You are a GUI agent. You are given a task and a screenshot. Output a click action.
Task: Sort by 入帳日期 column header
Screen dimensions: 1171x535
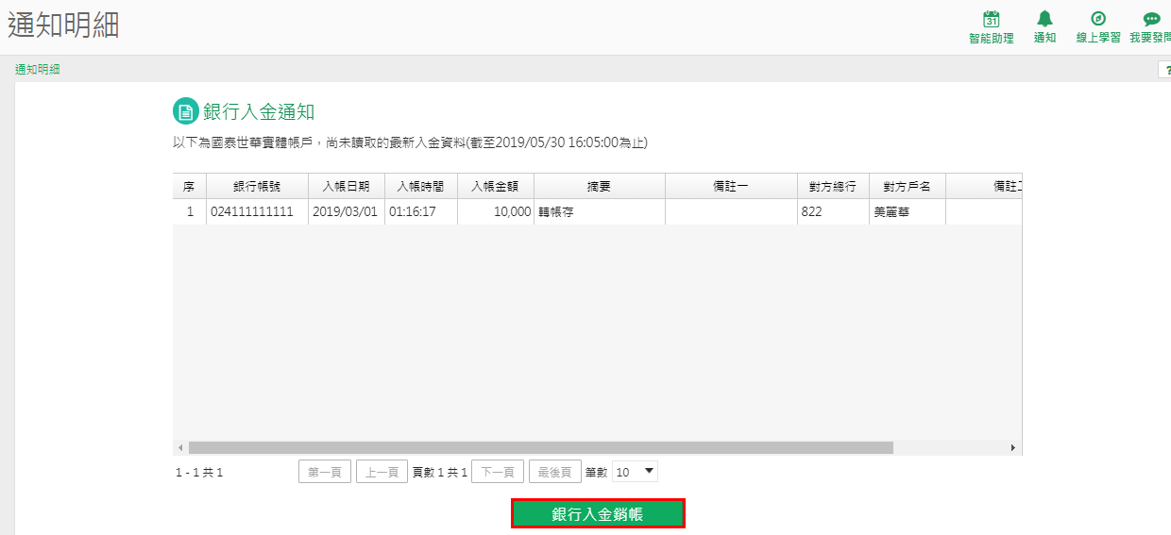click(347, 186)
